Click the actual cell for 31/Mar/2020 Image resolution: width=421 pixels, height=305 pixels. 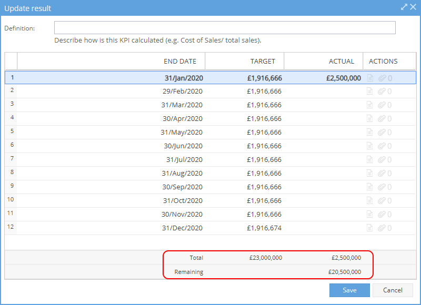click(324, 105)
